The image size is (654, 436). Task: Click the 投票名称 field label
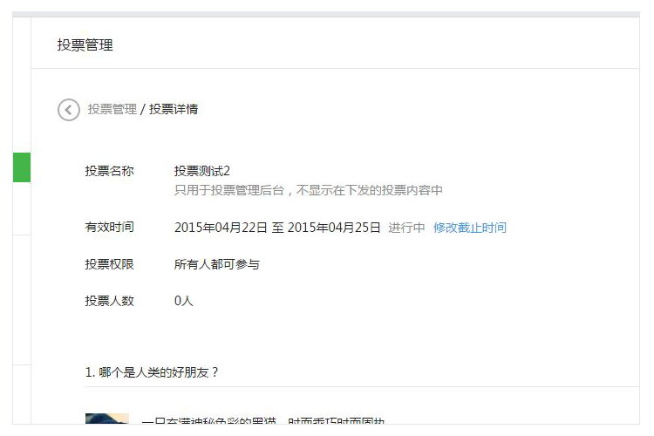point(109,171)
